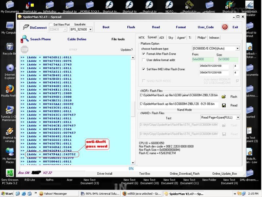Open My Computer desktop icon

(9, 28)
